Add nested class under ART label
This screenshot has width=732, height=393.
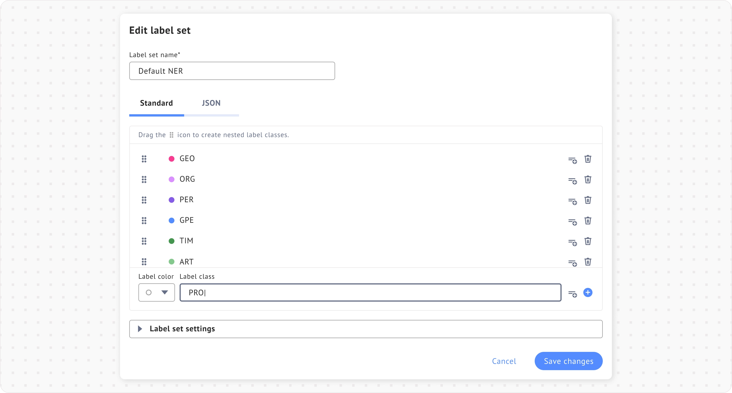(x=572, y=263)
